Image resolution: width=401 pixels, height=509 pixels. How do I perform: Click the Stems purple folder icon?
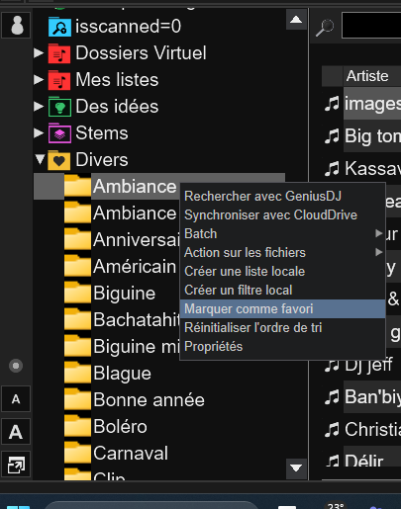(59, 133)
